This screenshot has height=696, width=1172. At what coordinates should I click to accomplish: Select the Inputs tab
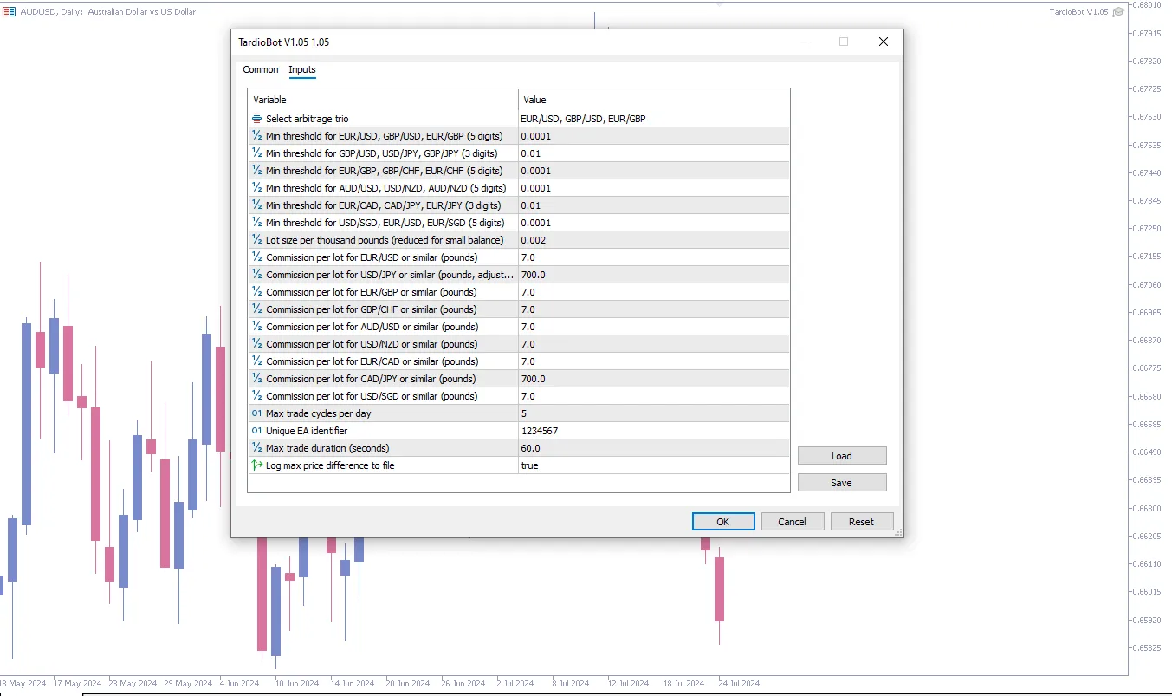tap(302, 69)
